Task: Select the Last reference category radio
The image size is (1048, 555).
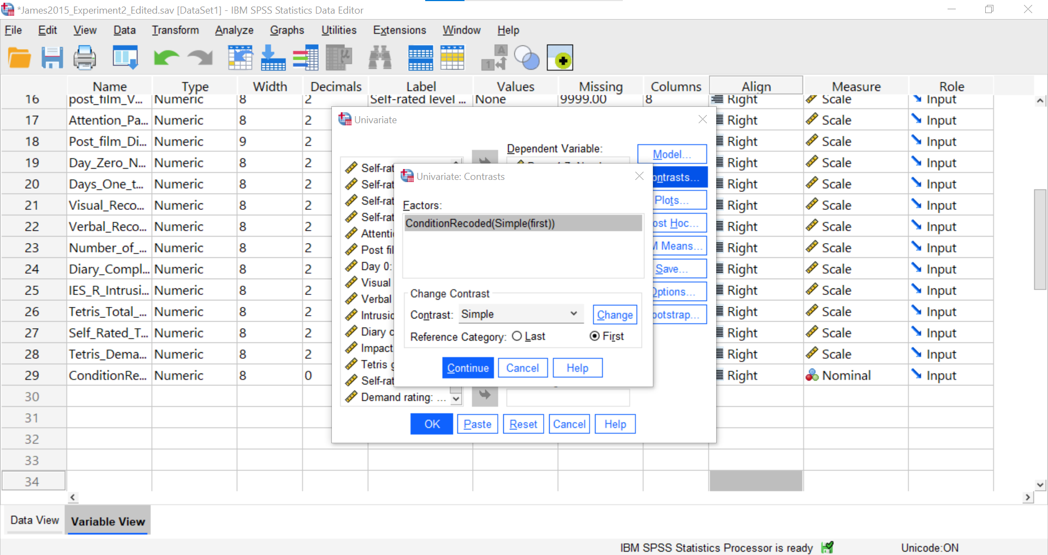Action: coord(517,336)
